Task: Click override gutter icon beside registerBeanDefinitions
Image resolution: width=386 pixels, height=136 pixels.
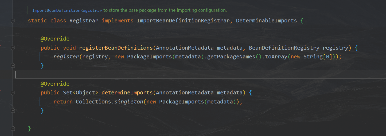Action: (1, 46)
